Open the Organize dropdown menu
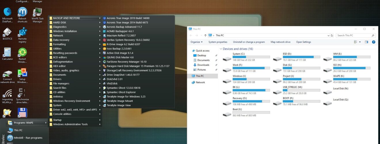This screenshot has height=144, width=380. point(197,42)
